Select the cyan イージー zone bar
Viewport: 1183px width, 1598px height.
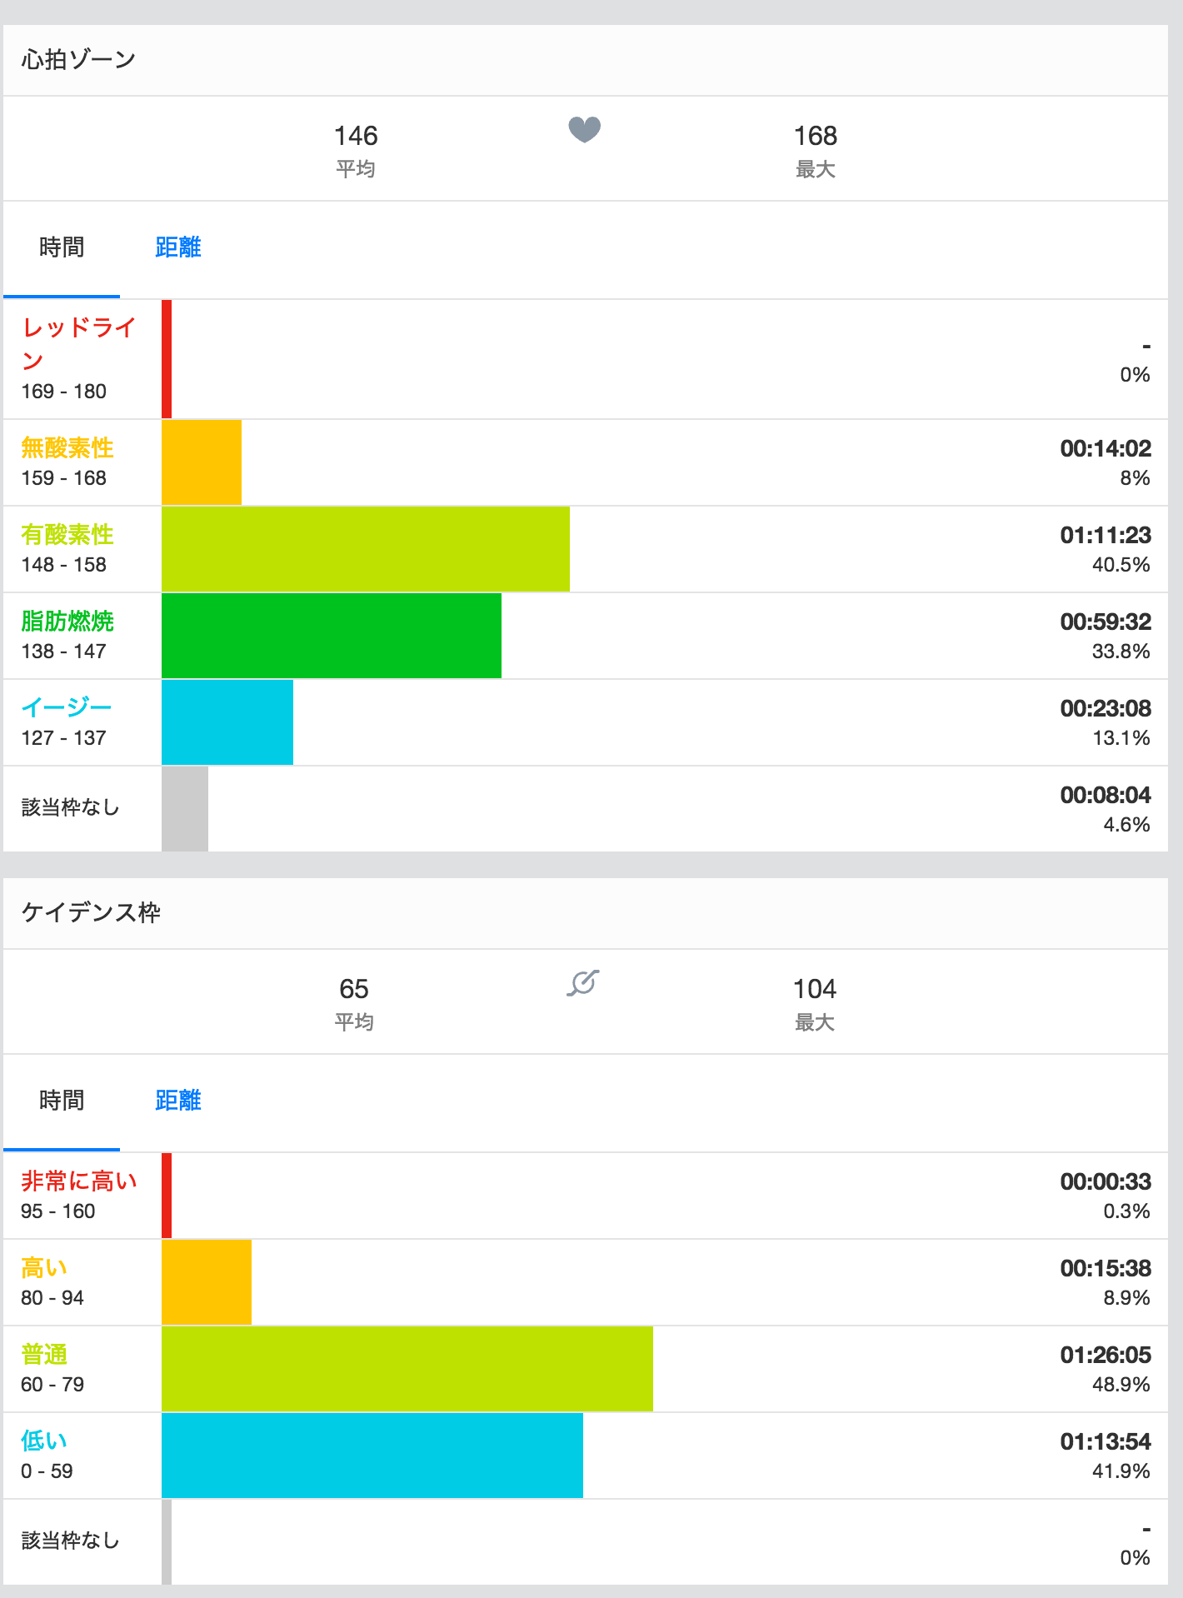[x=227, y=722]
